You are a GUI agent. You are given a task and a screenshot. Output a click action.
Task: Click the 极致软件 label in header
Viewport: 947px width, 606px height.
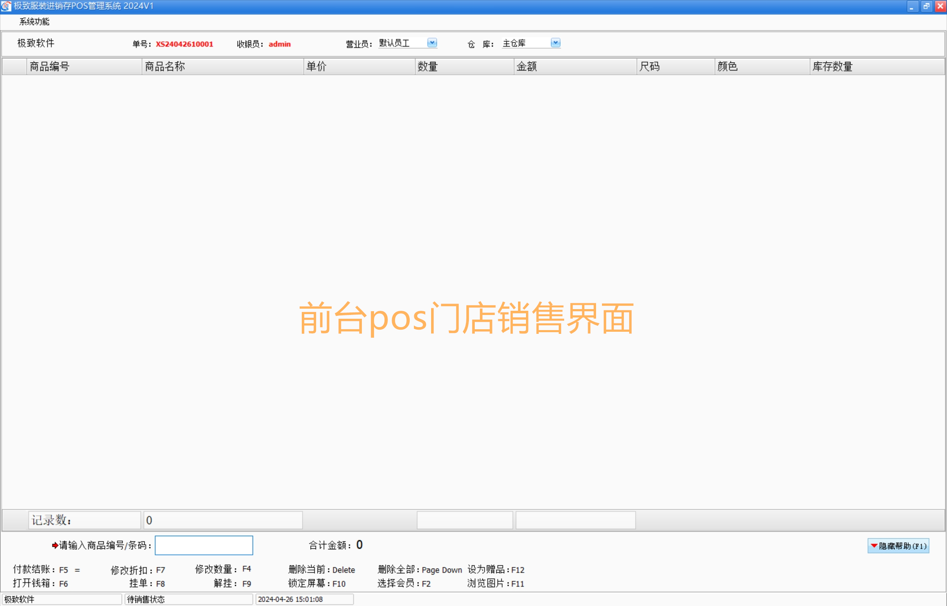[x=36, y=43]
